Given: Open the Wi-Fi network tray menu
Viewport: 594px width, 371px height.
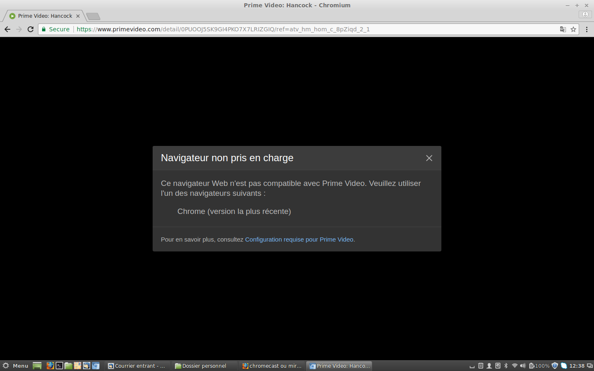Looking at the screenshot, I should (514, 366).
